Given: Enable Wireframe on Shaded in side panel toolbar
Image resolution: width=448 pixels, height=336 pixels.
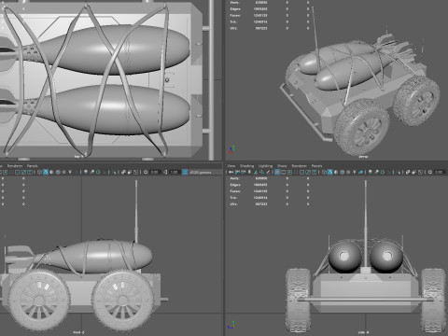Looking at the screenshot, I should click(343, 172).
